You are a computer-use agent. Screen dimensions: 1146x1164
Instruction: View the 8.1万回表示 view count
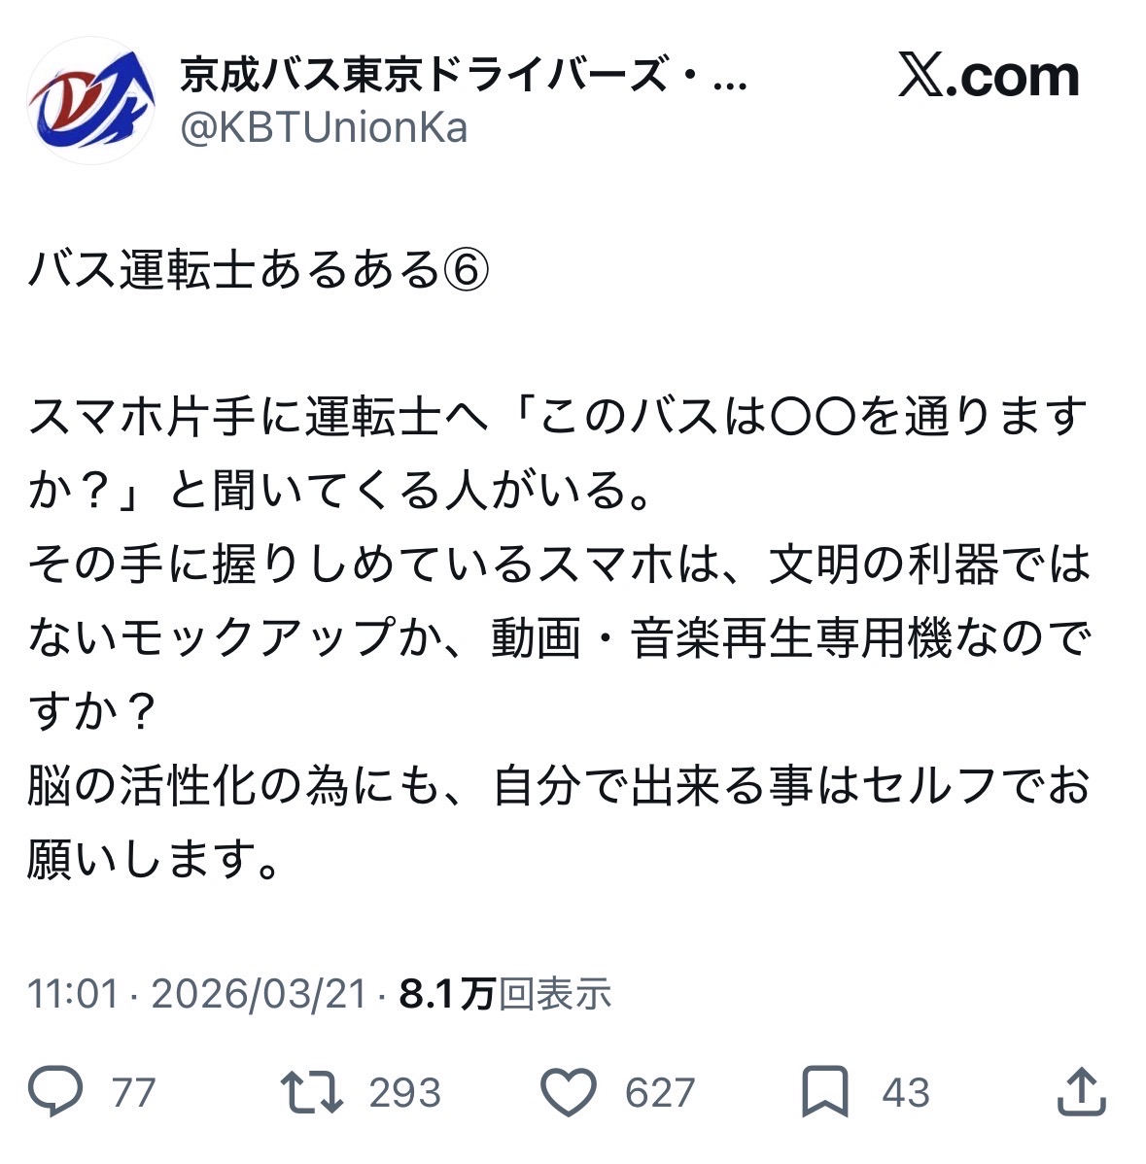(505, 993)
